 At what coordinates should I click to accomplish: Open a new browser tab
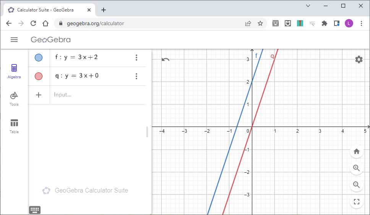(104, 10)
